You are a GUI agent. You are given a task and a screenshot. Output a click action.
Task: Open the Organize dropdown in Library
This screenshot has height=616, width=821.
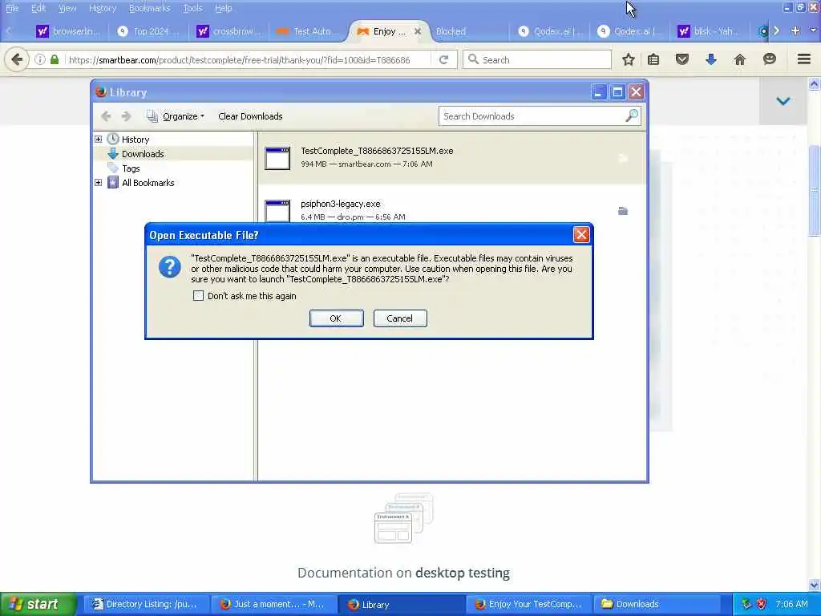176,116
